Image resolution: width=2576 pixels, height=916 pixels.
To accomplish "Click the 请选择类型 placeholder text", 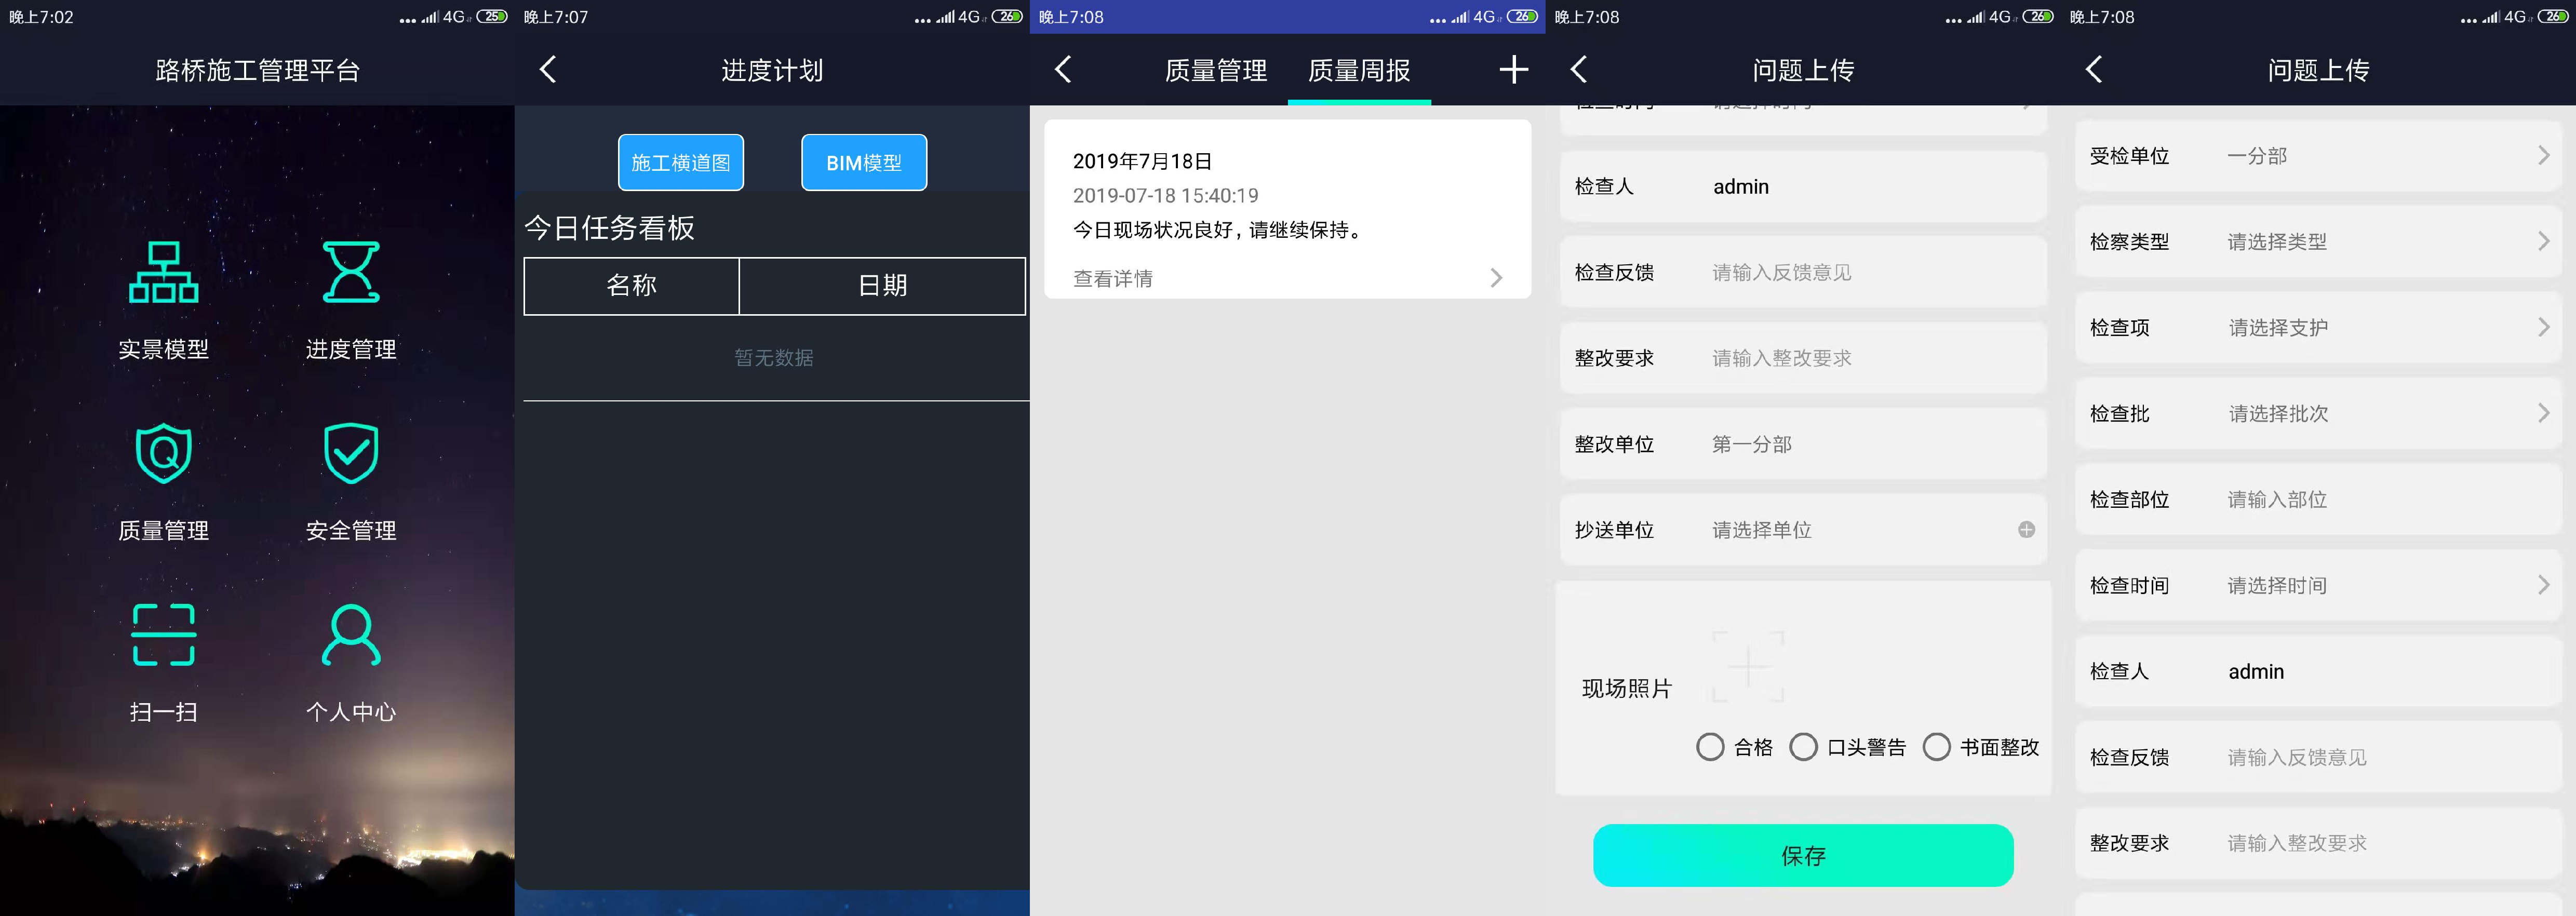I will point(2277,242).
